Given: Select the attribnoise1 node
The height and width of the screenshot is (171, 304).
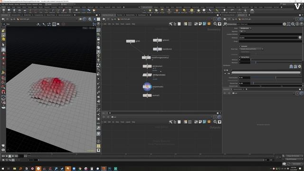Looking at the screenshot, I should [147, 66].
